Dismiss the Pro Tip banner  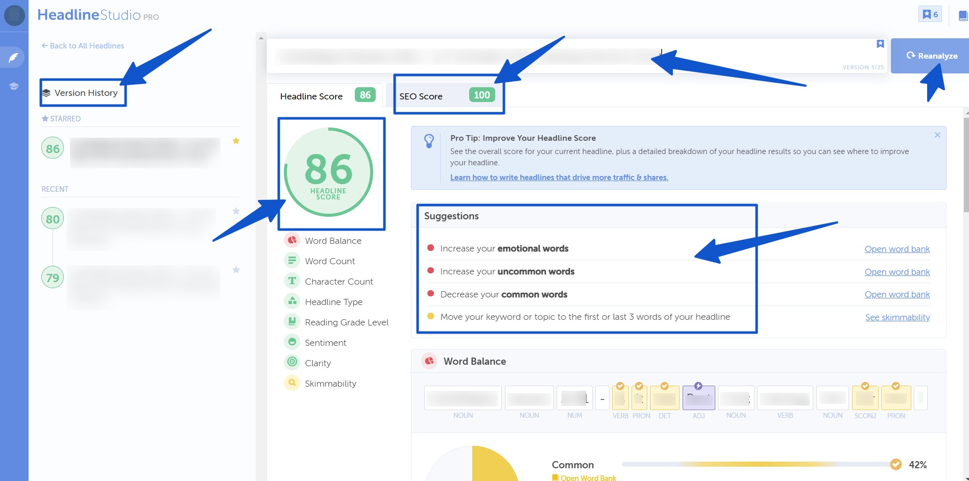tap(937, 135)
